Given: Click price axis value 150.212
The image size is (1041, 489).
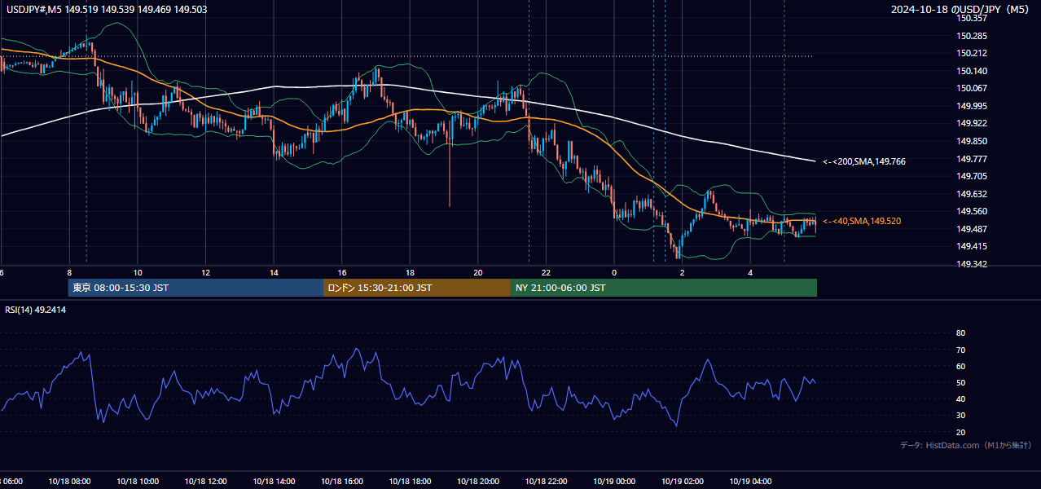Looking at the screenshot, I should (972, 53).
